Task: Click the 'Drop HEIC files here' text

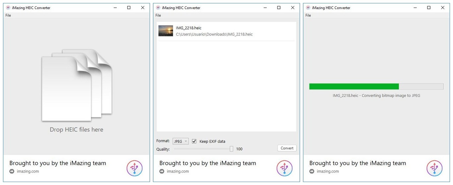Action: click(x=77, y=129)
